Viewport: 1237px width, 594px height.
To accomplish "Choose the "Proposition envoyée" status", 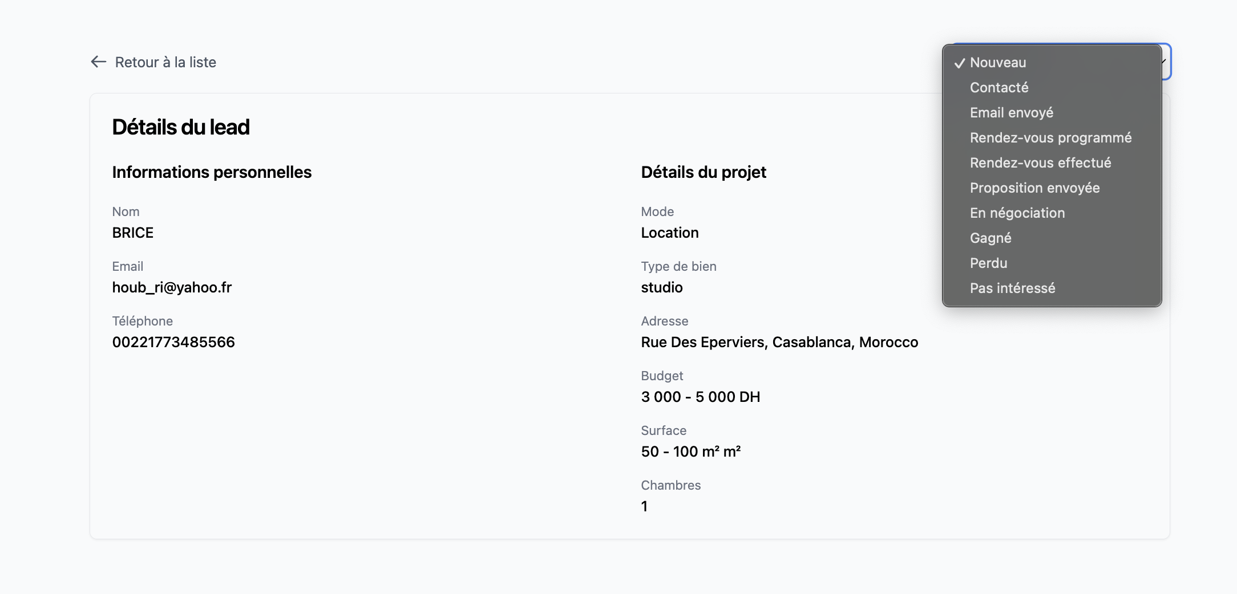I will 1034,188.
